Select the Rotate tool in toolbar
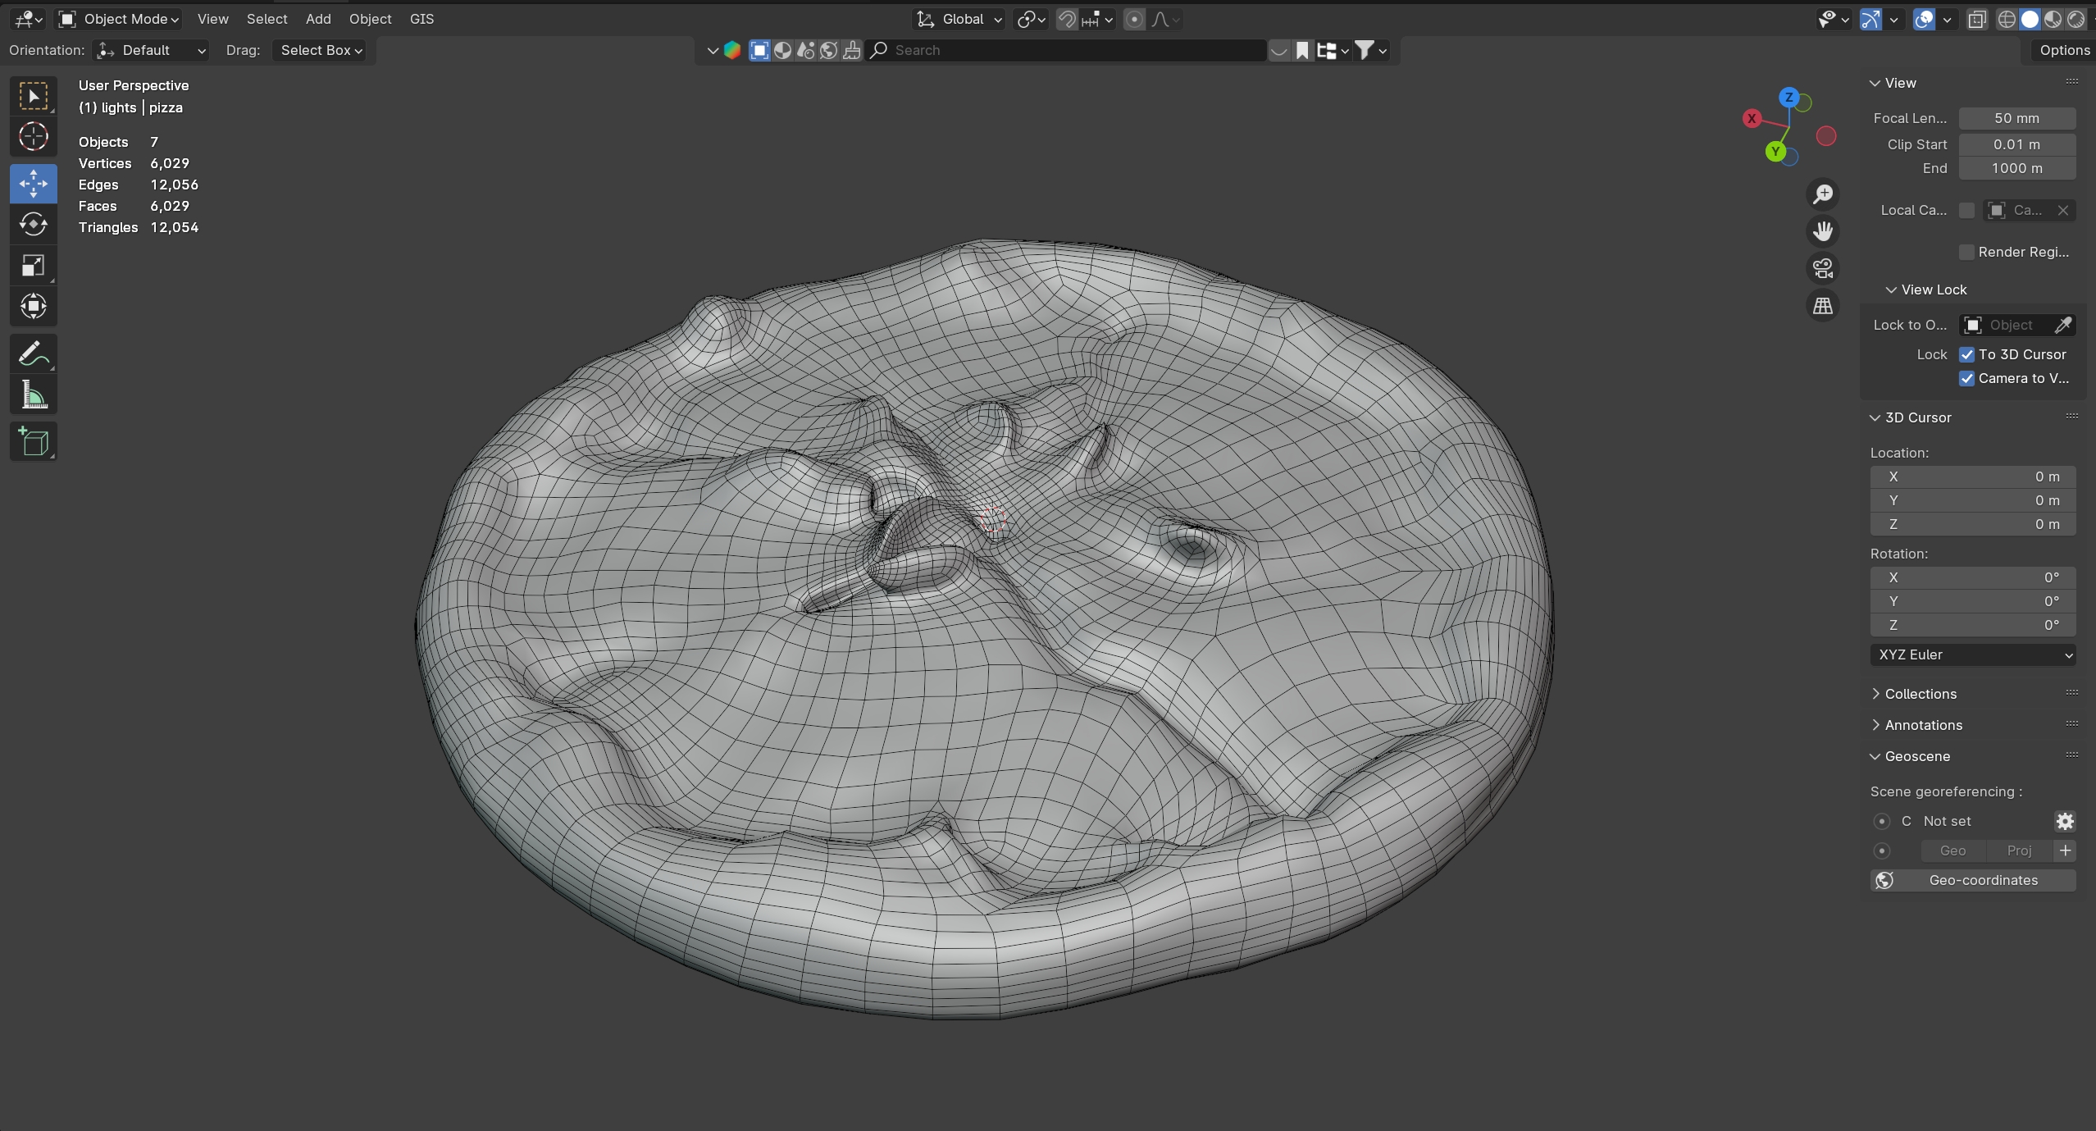Screen dimensions: 2096x1131 (x=33, y=224)
